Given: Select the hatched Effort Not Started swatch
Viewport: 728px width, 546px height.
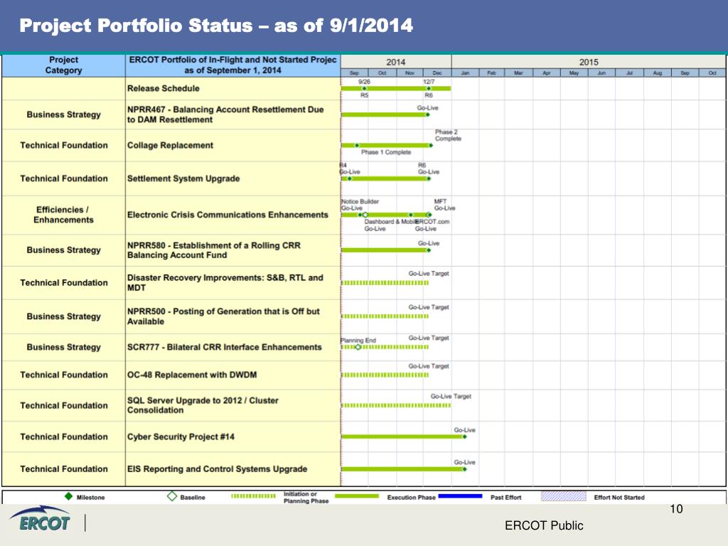Looking at the screenshot, I should pyautogui.click(x=564, y=496).
